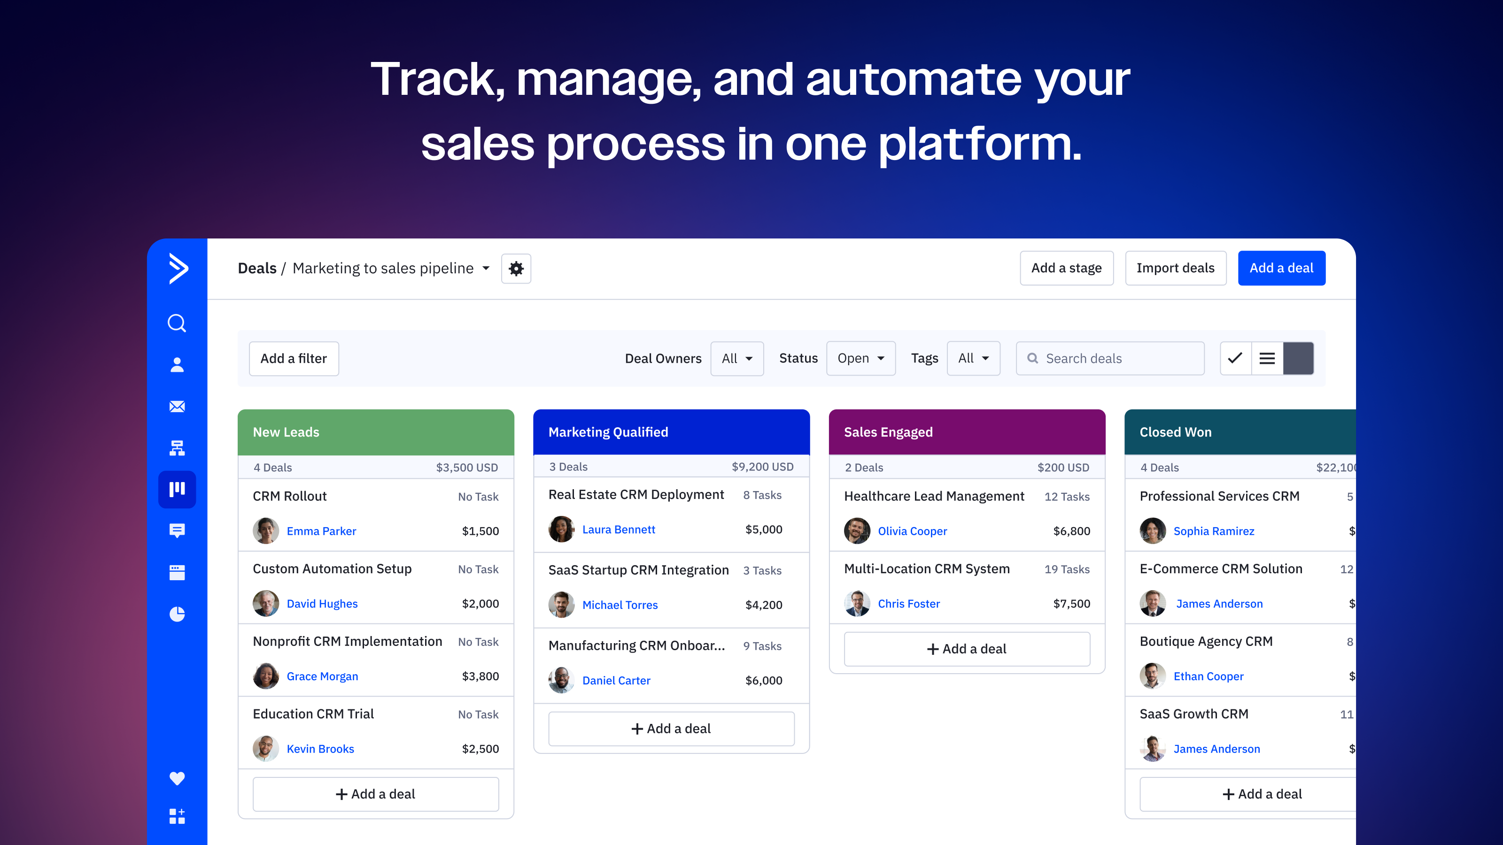
Task: Open Emma Parker contact link
Action: pyautogui.click(x=321, y=530)
